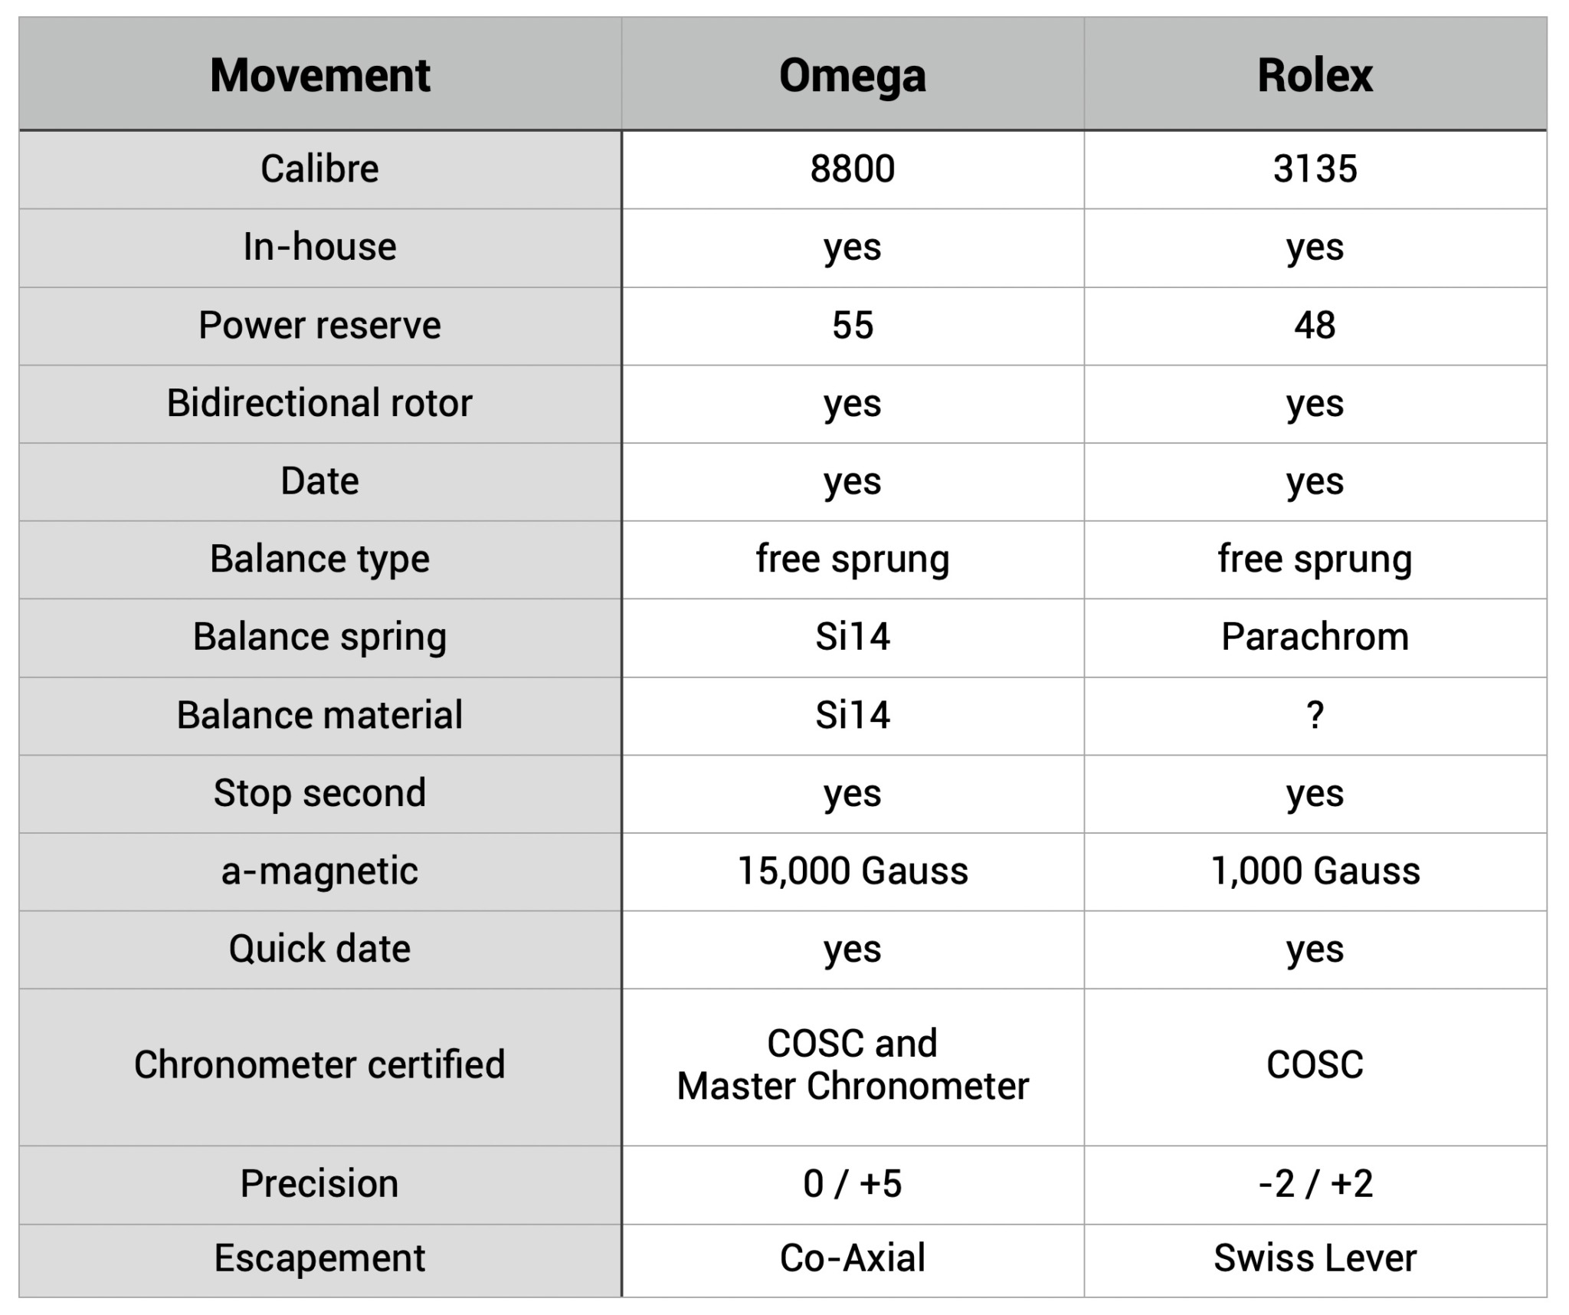Click the Parachrom balance spring cell
Viewport: 1569px width, 1315px height.
(x=1315, y=637)
